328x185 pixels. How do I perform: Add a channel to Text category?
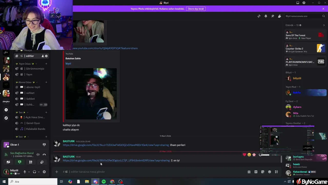click(x=46, y=137)
